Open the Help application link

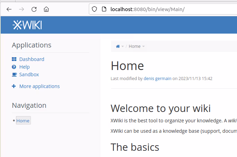coord(24,67)
